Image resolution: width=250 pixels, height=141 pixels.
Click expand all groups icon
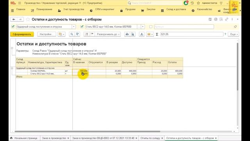click(x=86, y=34)
